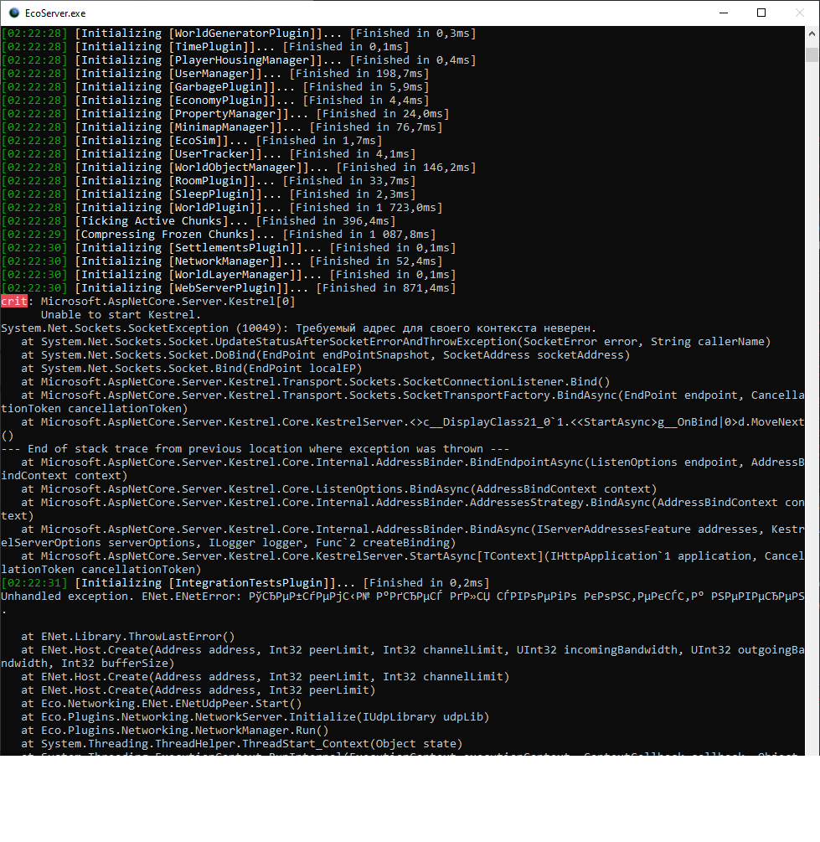Click the SocketException (10049) error line
Screen dimensions: 820x842
coord(298,328)
